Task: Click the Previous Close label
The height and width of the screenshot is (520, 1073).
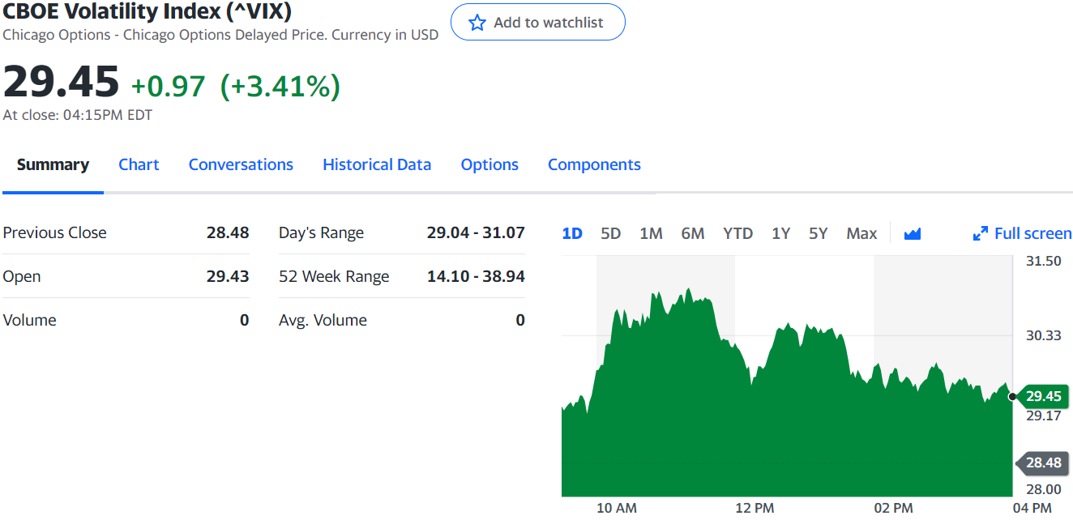Action: pyautogui.click(x=55, y=232)
